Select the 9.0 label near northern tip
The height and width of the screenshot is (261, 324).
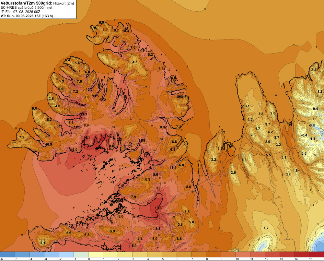pyautogui.click(x=105, y=30)
